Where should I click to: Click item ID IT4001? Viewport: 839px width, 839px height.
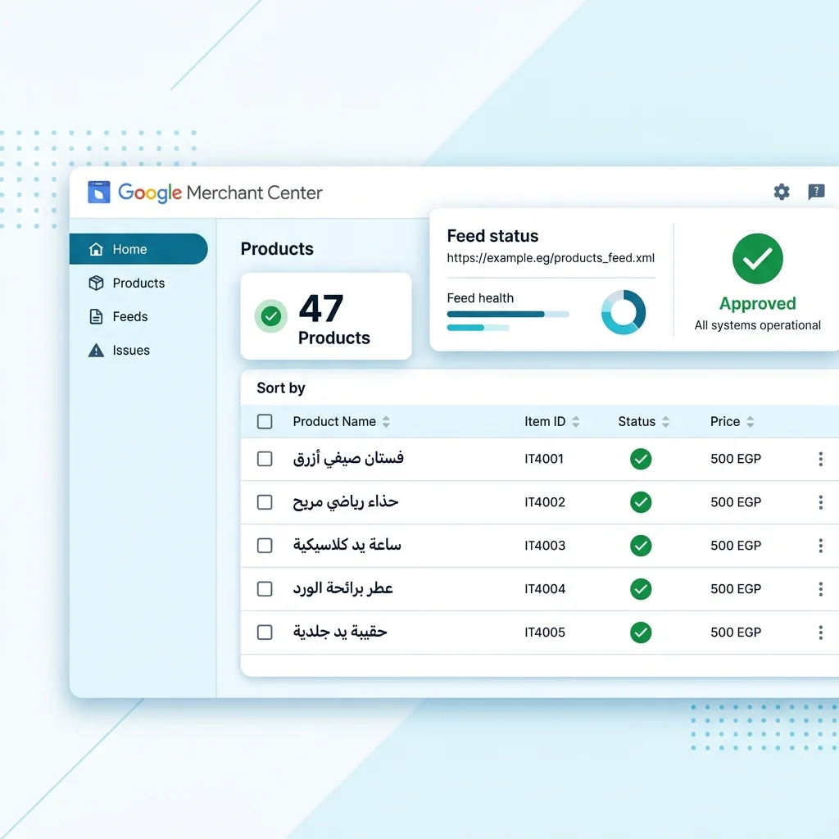(544, 459)
